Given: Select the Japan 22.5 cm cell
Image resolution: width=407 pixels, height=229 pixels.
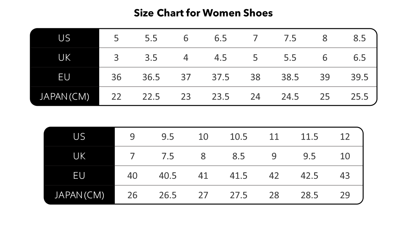Looking at the screenshot, I should pos(151,97).
